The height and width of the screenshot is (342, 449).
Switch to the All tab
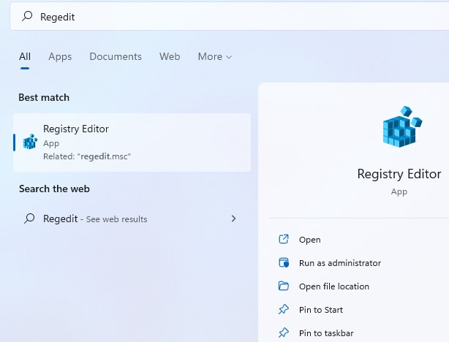(25, 56)
